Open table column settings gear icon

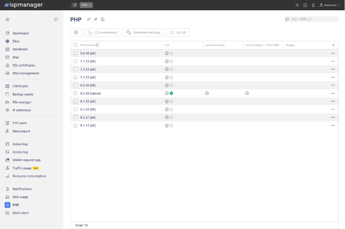(333, 45)
